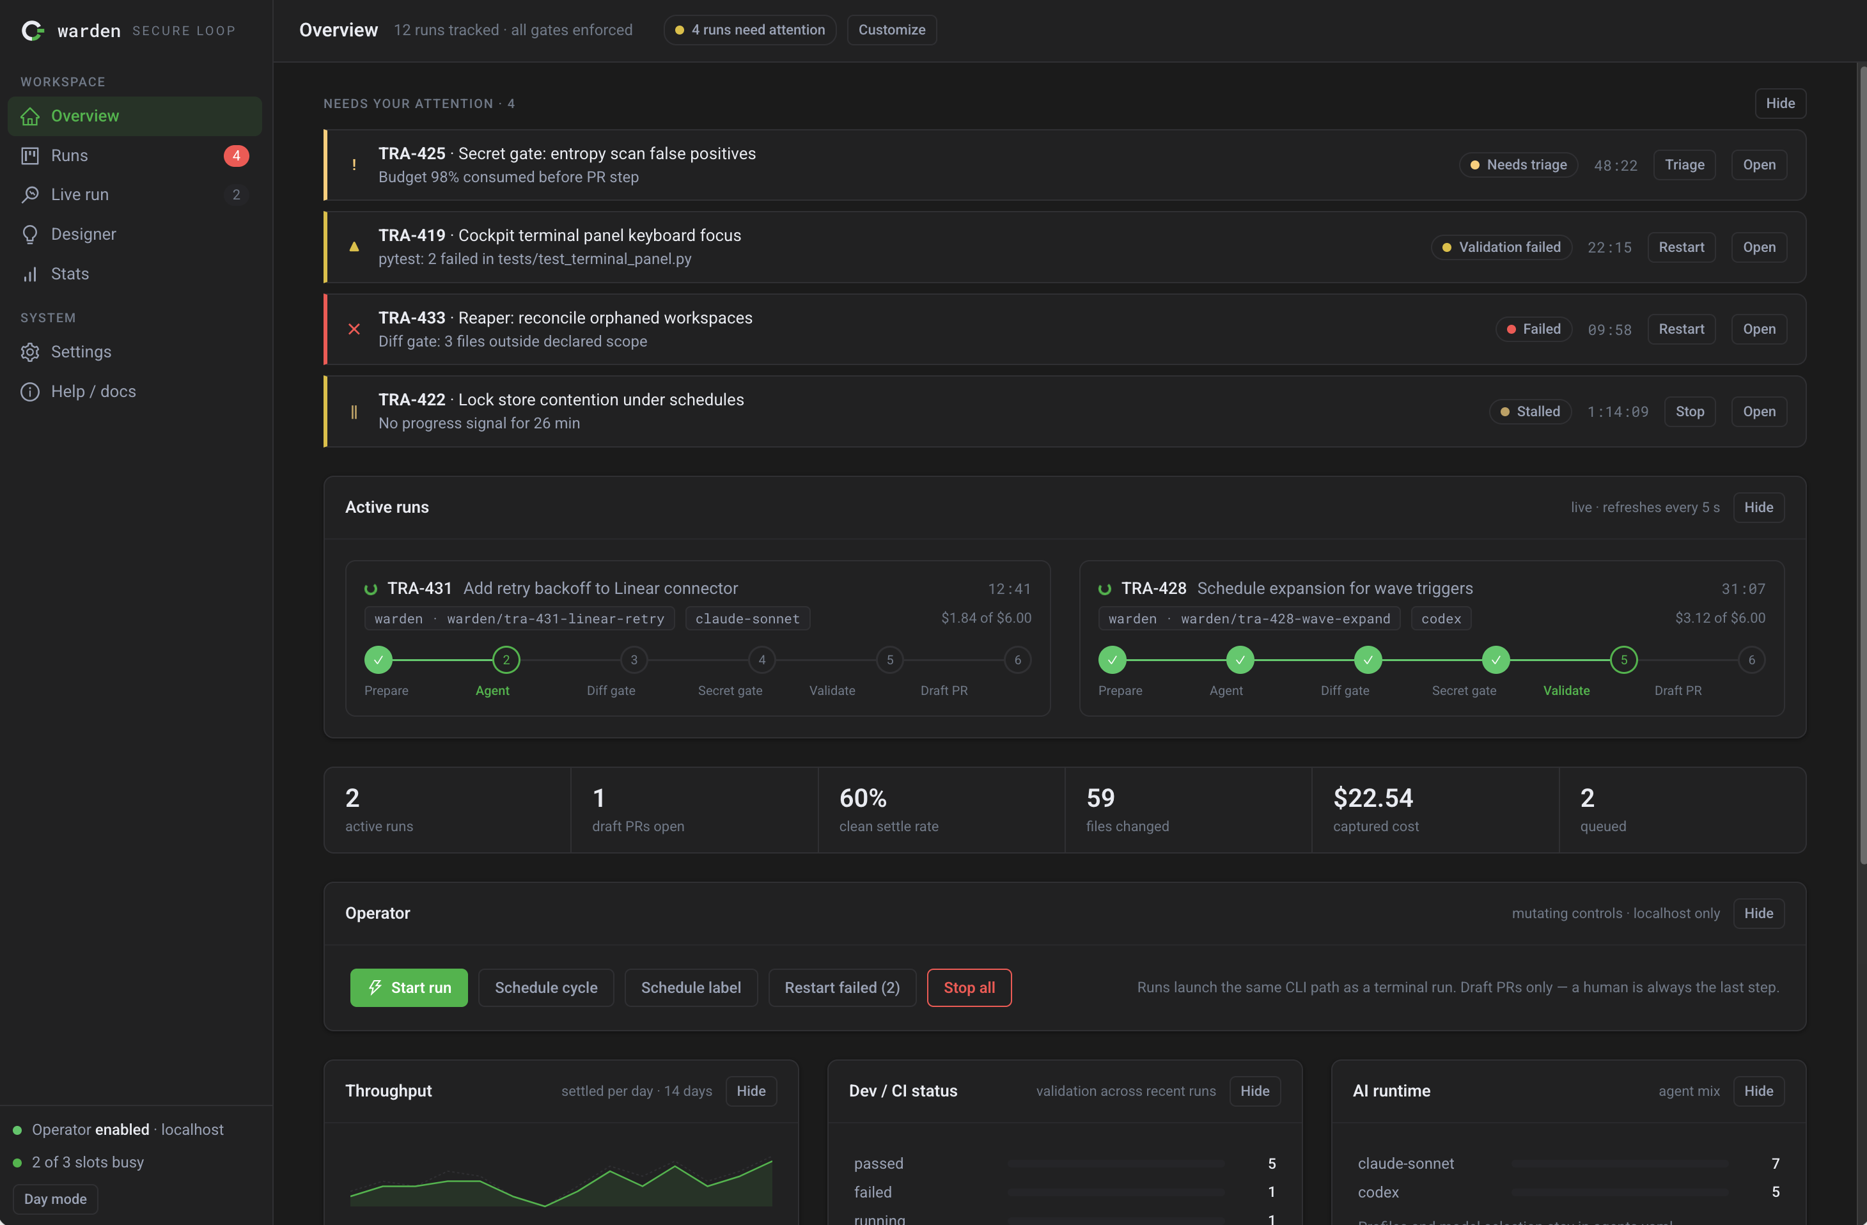The height and width of the screenshot is (1225, 1867).
Task: Open the Overview home icon
Action: [30, 116]
